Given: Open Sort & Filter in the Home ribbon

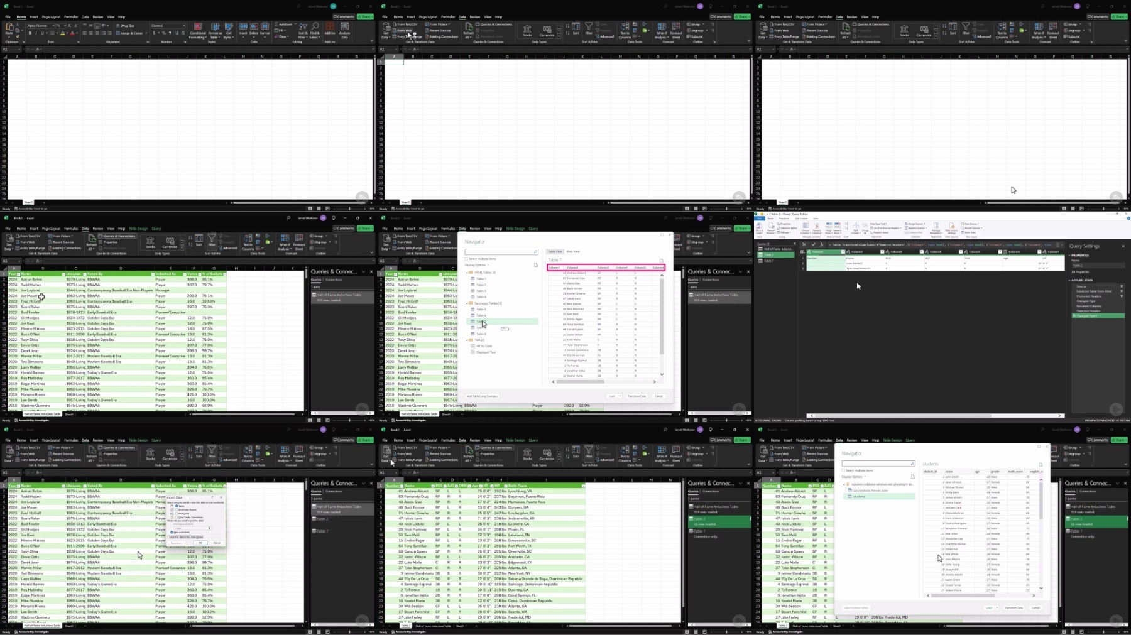Looking at the screenshot, I should pos(303,31).
